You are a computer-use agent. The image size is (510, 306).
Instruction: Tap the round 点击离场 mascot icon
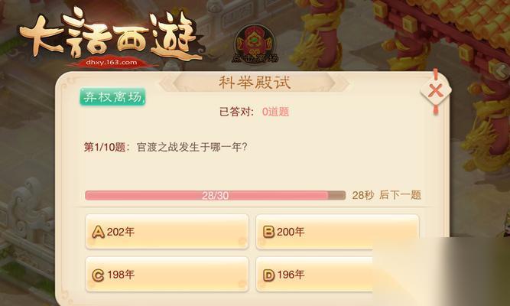coord(255,45)
